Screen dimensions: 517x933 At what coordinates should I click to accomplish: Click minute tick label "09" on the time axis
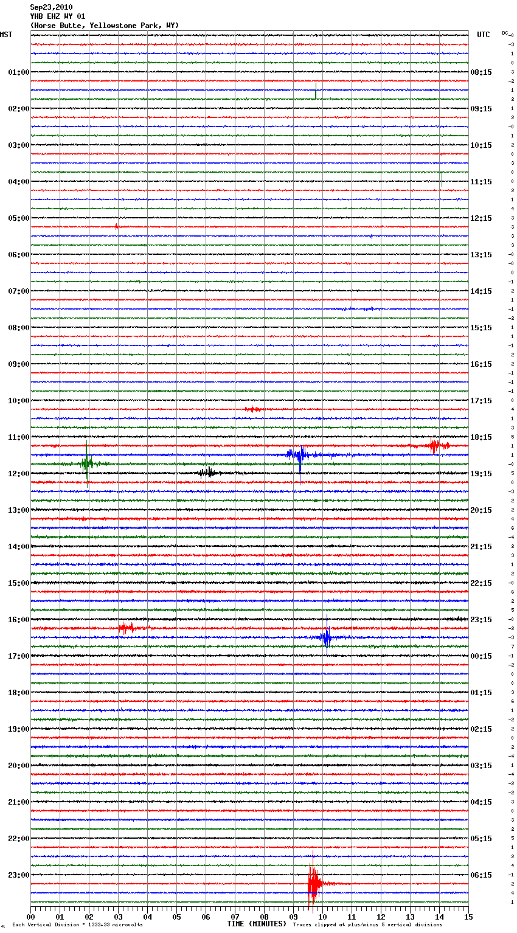[x=293, y=917]
